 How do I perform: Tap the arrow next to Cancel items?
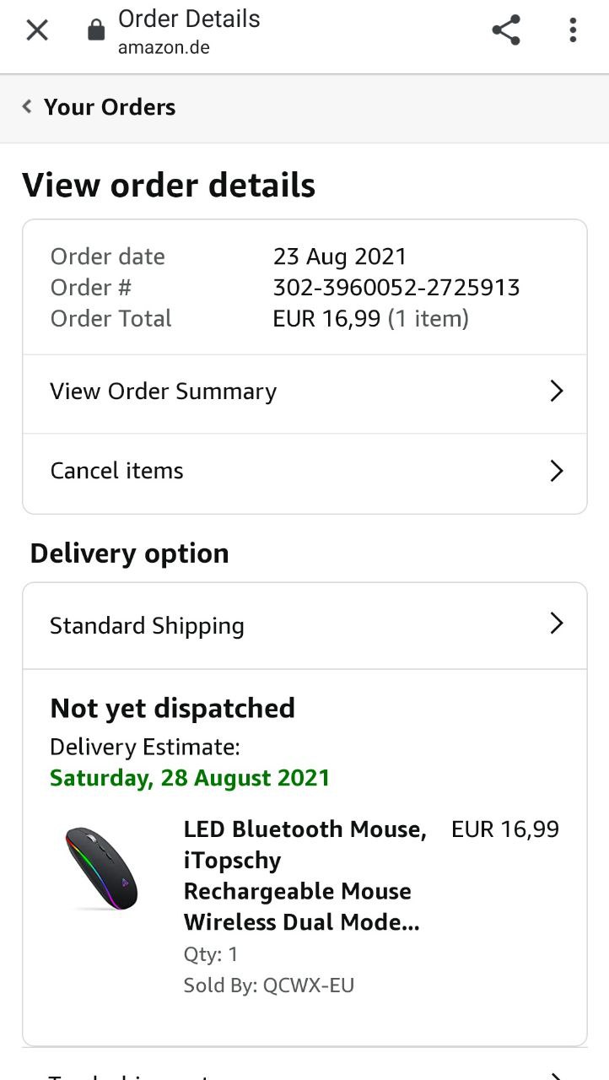556,471
